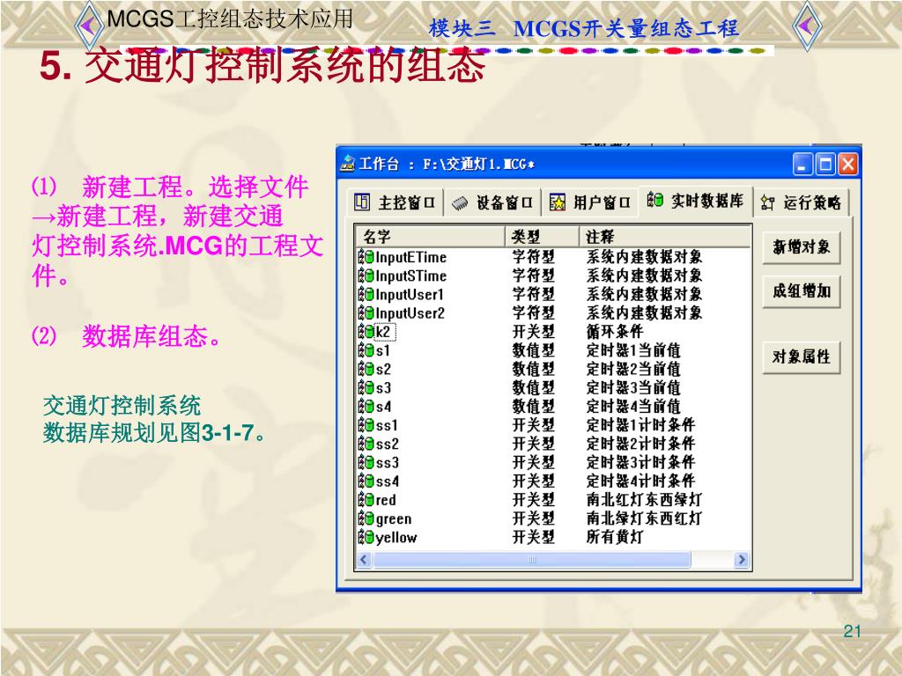Select the s2 data object icon
The height and width of the screenshot is (676, 902).
[x=366, y=369]
